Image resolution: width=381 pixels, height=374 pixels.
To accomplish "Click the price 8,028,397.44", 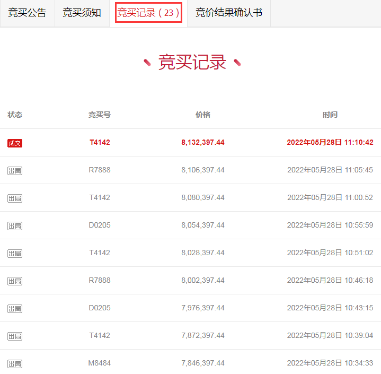I will (x=203, y=253).
